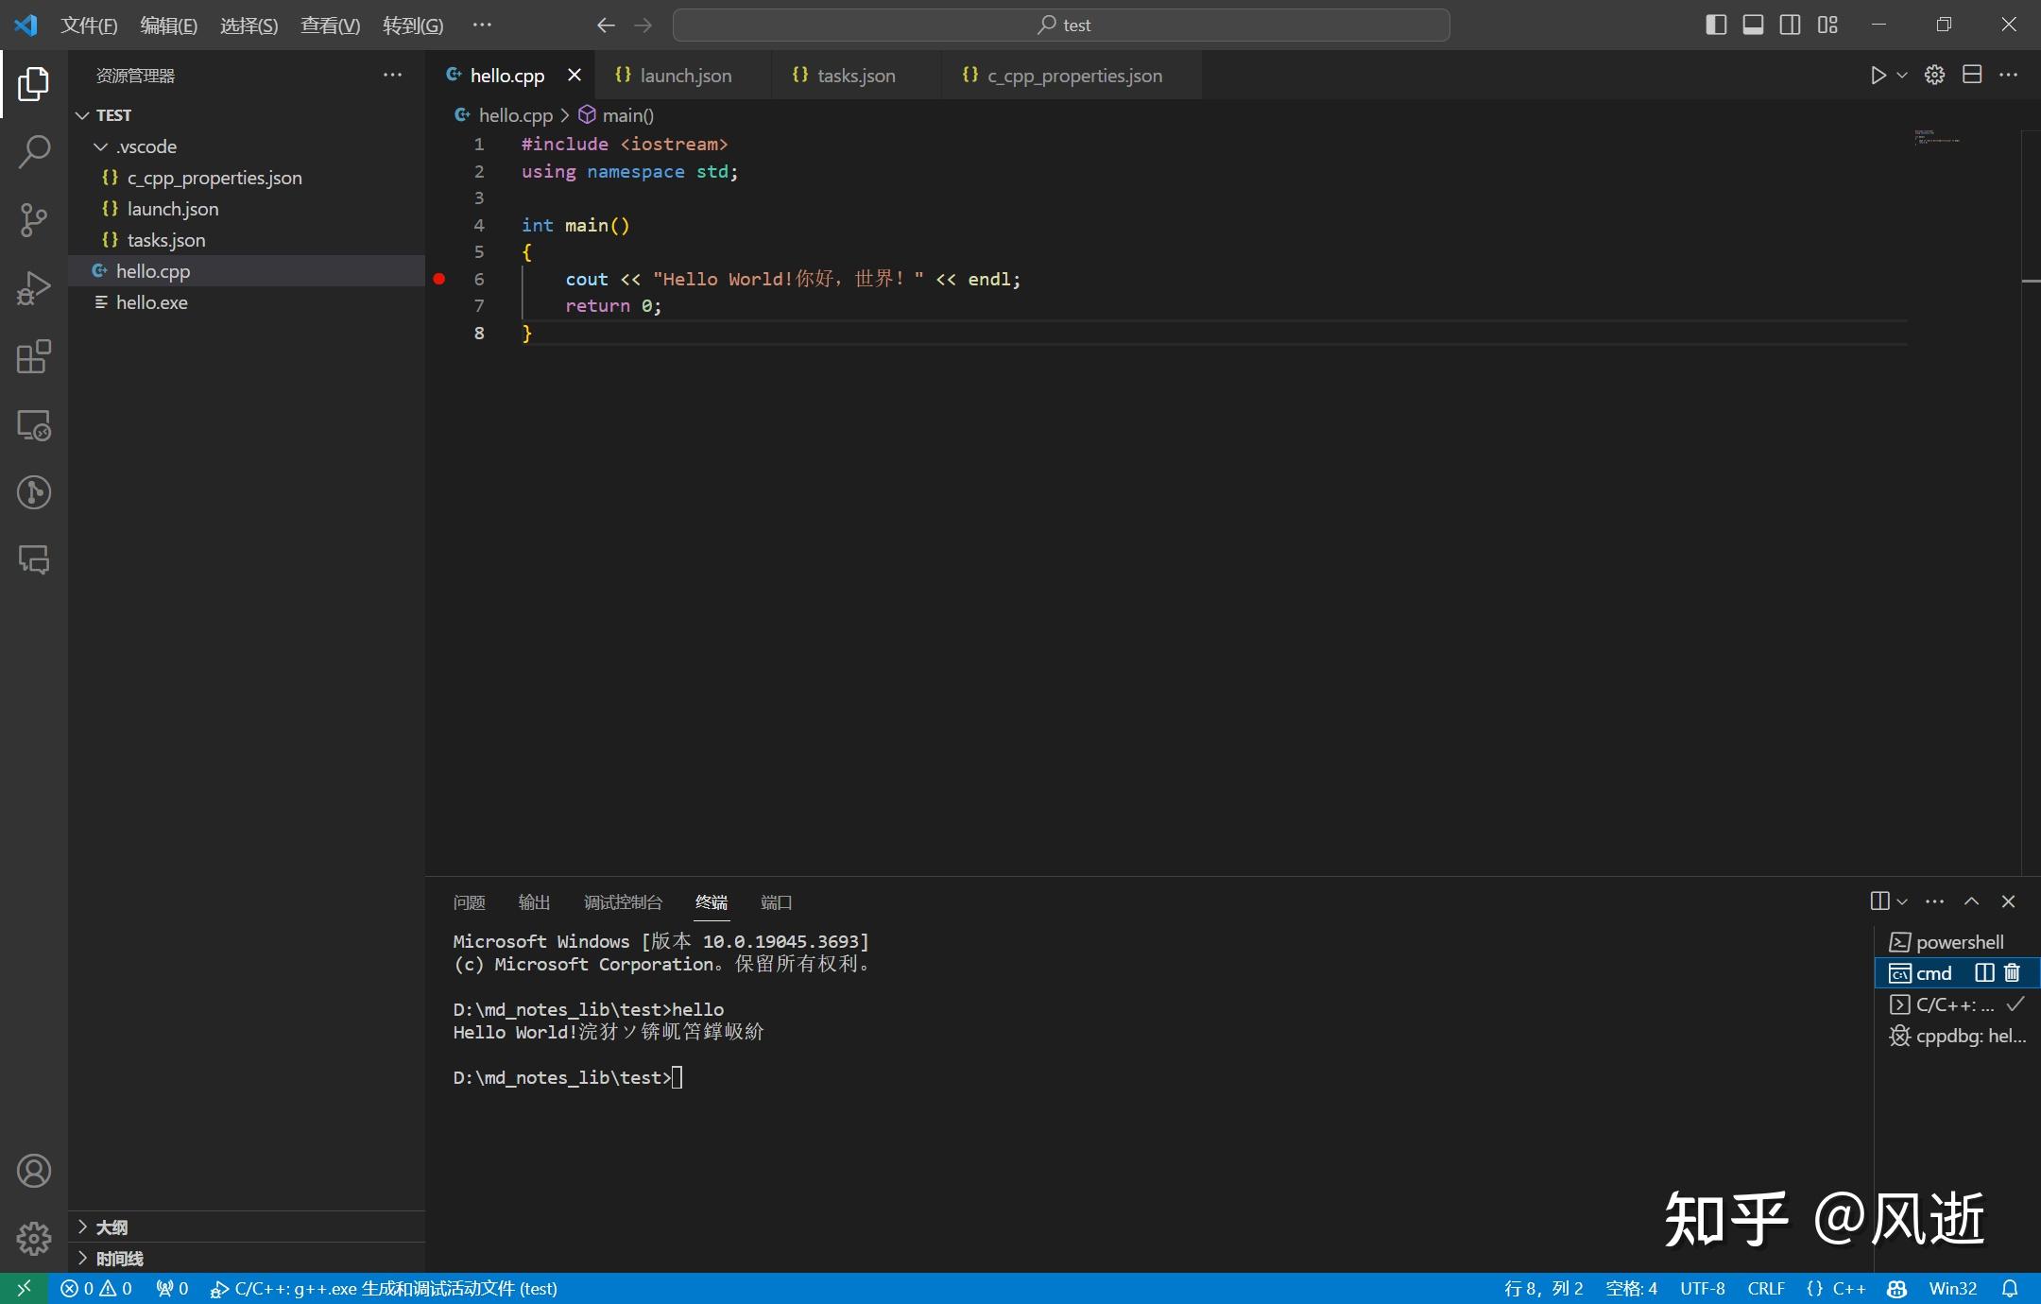Collapse the TEST explorer tree
Screen dimensions: 2041x1304
pyautogui.click(x=82, y=114)
